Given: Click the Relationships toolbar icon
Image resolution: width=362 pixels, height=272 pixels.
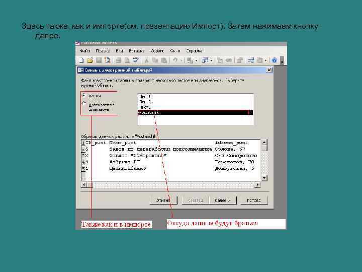Looking at the screenshot, I should coord(250,60).
